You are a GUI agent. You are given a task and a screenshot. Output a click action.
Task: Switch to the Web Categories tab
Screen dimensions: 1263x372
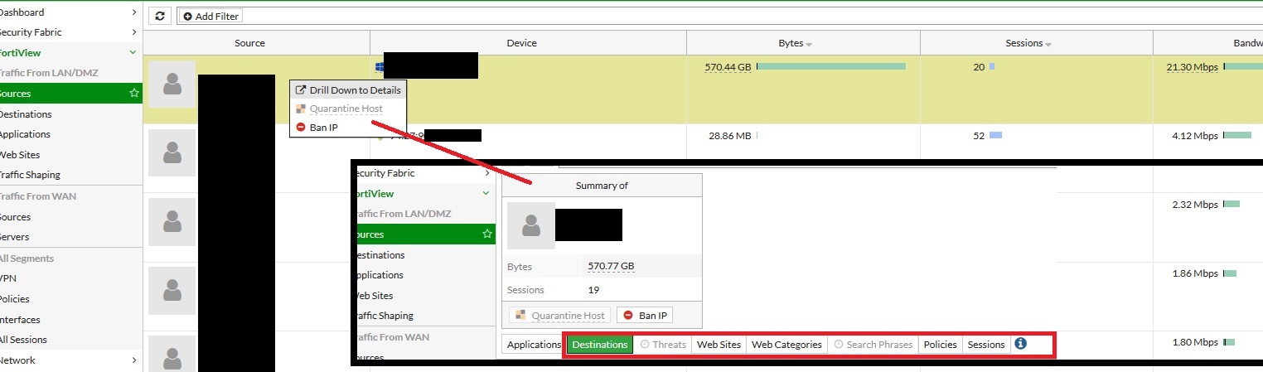(x=786, y=345)
